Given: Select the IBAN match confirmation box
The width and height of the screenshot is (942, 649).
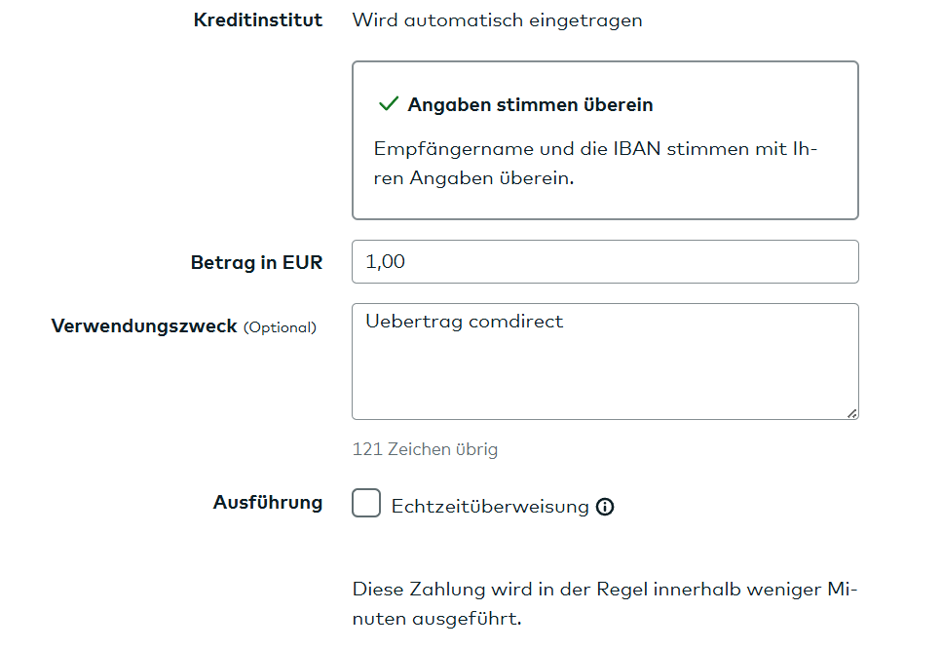Looking at the screenshot, I should point(604,138).
